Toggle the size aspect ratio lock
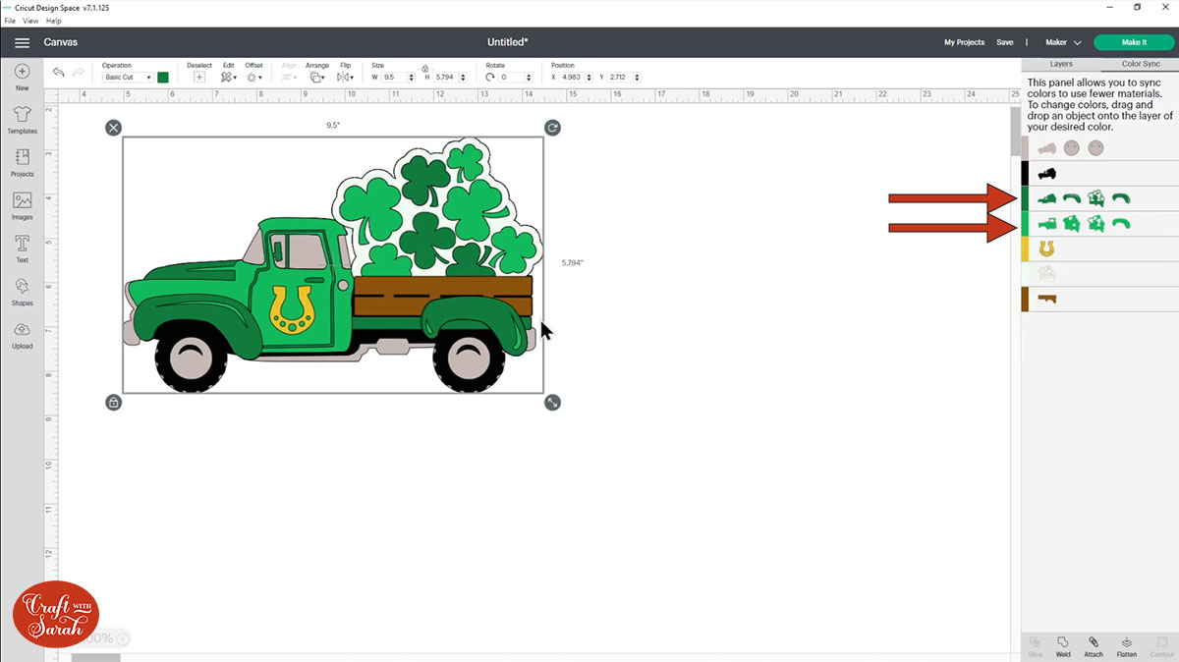This screenshot has width=1179, height=662. (424, 68)
